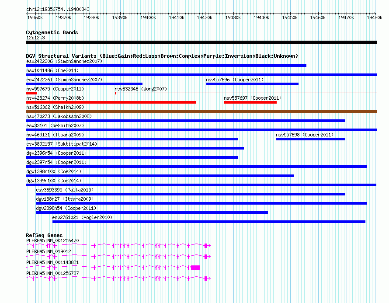Click the chr12:19356754..19480343 coordinate label
This screenshot has width=389, height=303.
point(58,9)
